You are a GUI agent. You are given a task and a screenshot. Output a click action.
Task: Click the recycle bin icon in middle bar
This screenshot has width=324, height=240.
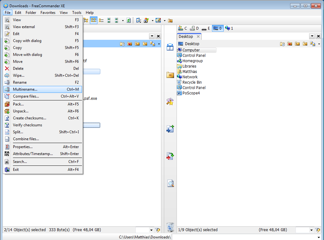pos(171,227)
